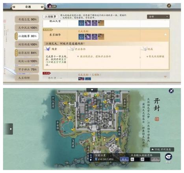Open the 大宋锦鲤 category
Screen dimensions: 184x173
tap(27, 78)
